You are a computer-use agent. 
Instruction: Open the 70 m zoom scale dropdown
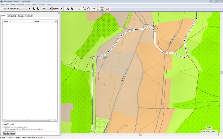pyautogui.click(x=50, y=9)
